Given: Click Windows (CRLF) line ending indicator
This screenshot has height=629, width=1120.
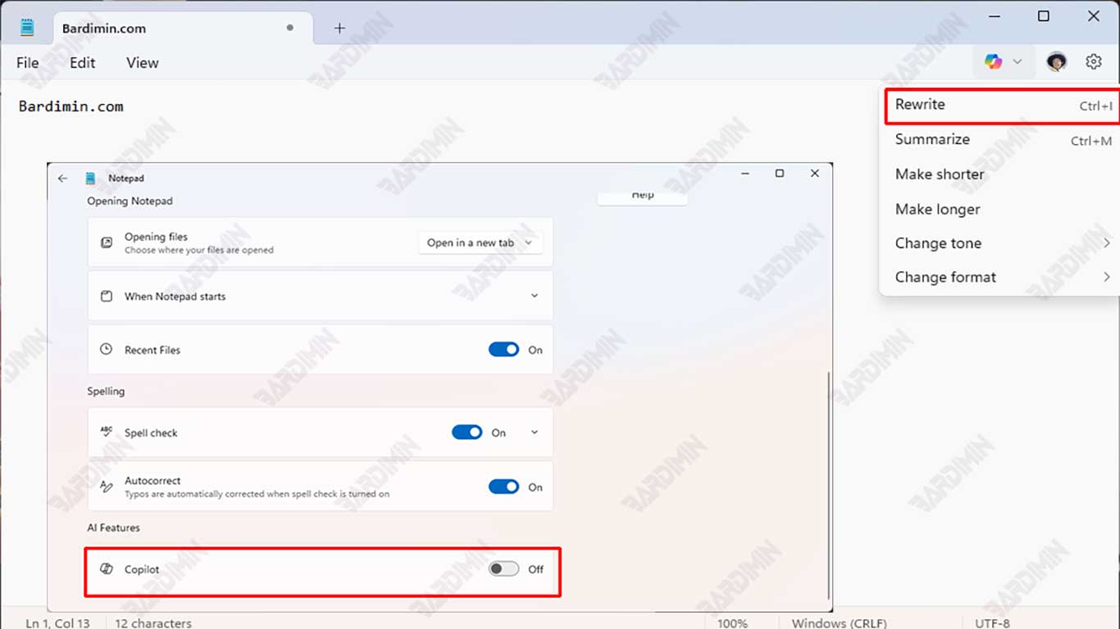Looking at the screenshot, I should pyautogui.click(x=839, y=623).
